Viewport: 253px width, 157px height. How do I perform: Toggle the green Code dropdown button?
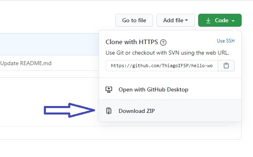tap(220, 20)
